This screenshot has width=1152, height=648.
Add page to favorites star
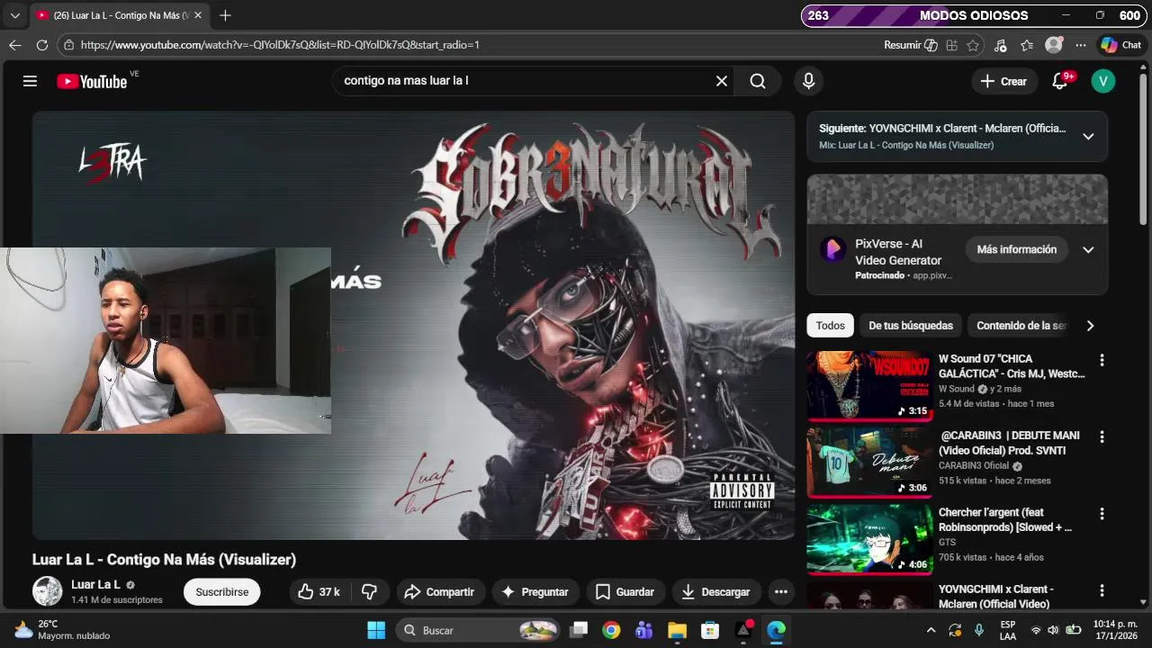pos(973,45)
